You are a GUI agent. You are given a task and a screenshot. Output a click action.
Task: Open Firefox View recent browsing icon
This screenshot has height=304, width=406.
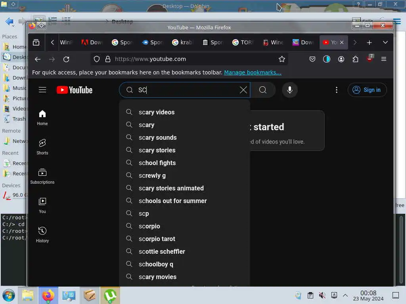point(36,42)
